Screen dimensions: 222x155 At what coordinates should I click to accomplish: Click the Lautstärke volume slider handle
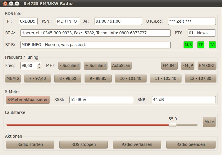point(172,125)
